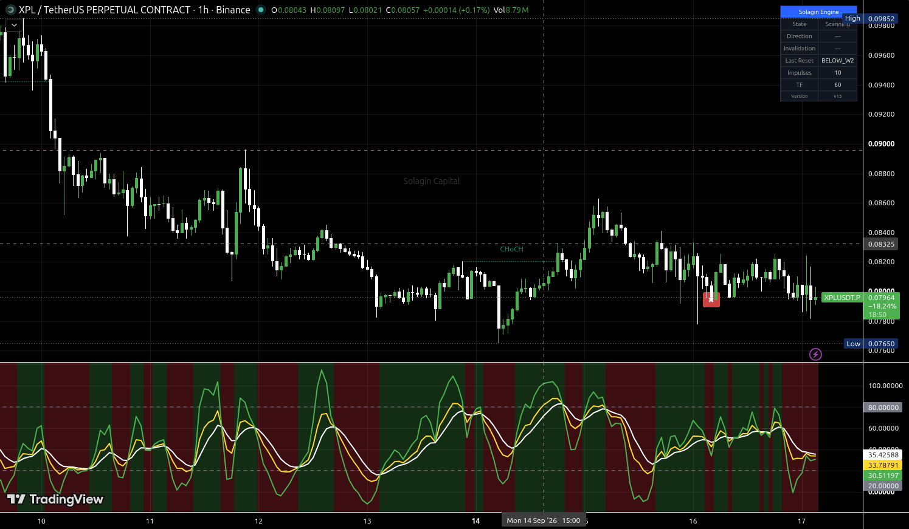Click the purple lightning bolt icon

coord(815,354)
